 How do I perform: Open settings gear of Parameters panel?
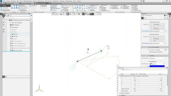[168, 14]
